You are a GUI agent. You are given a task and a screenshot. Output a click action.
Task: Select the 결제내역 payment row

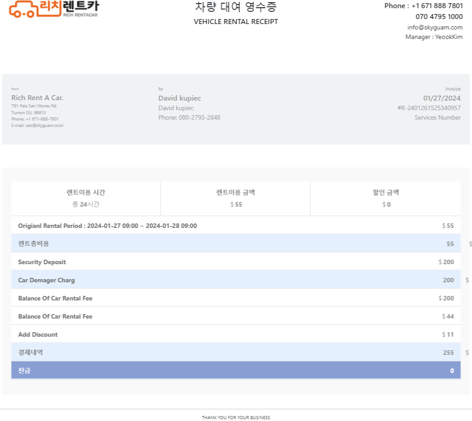236,353
